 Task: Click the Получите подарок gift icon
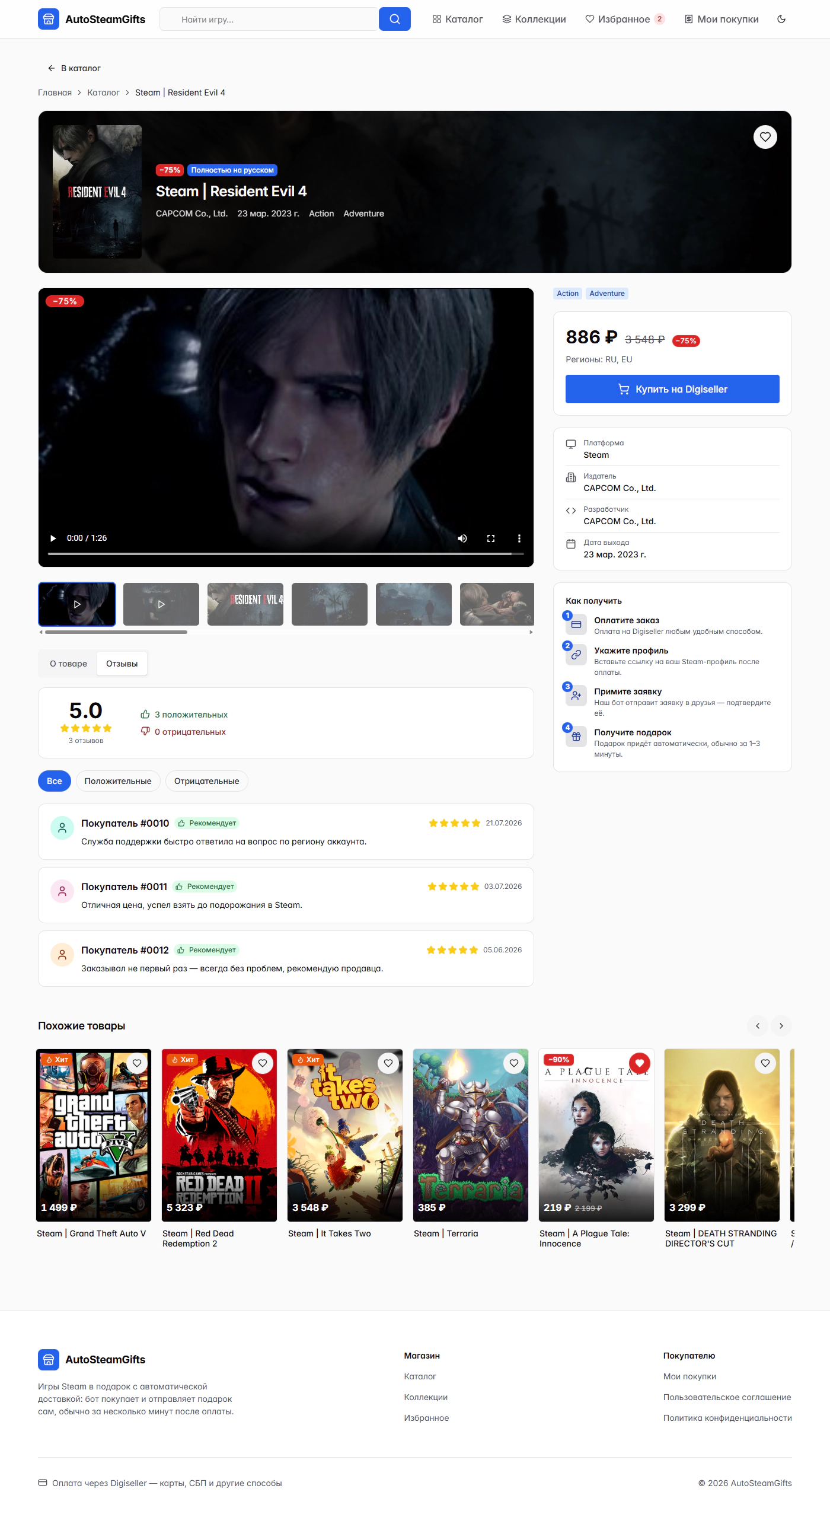(576, 737)
